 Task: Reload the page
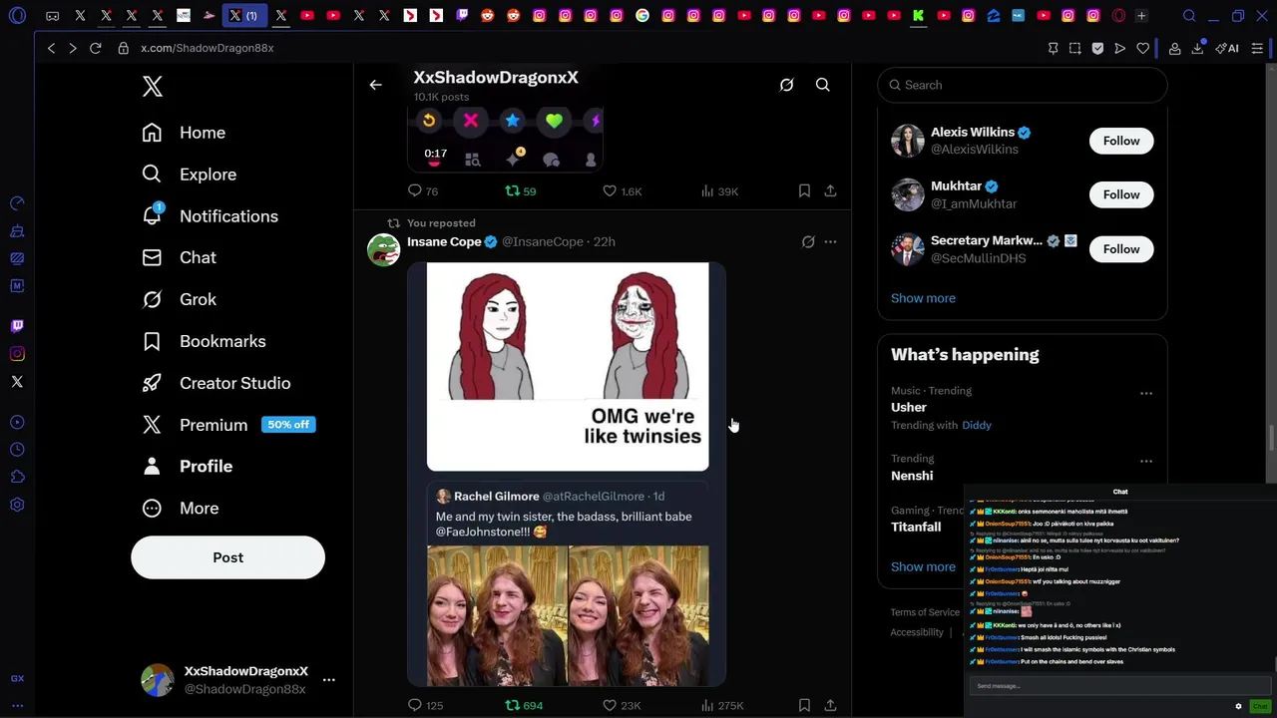click(96, 48)
